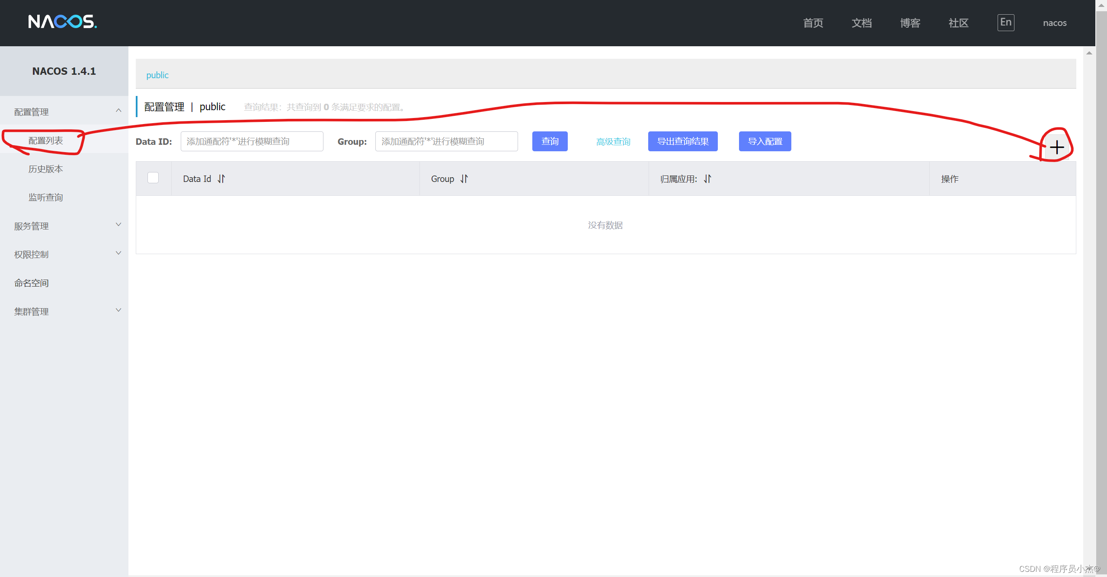Sort the table by the Group column
The image size is (1107, 577).
464,179
